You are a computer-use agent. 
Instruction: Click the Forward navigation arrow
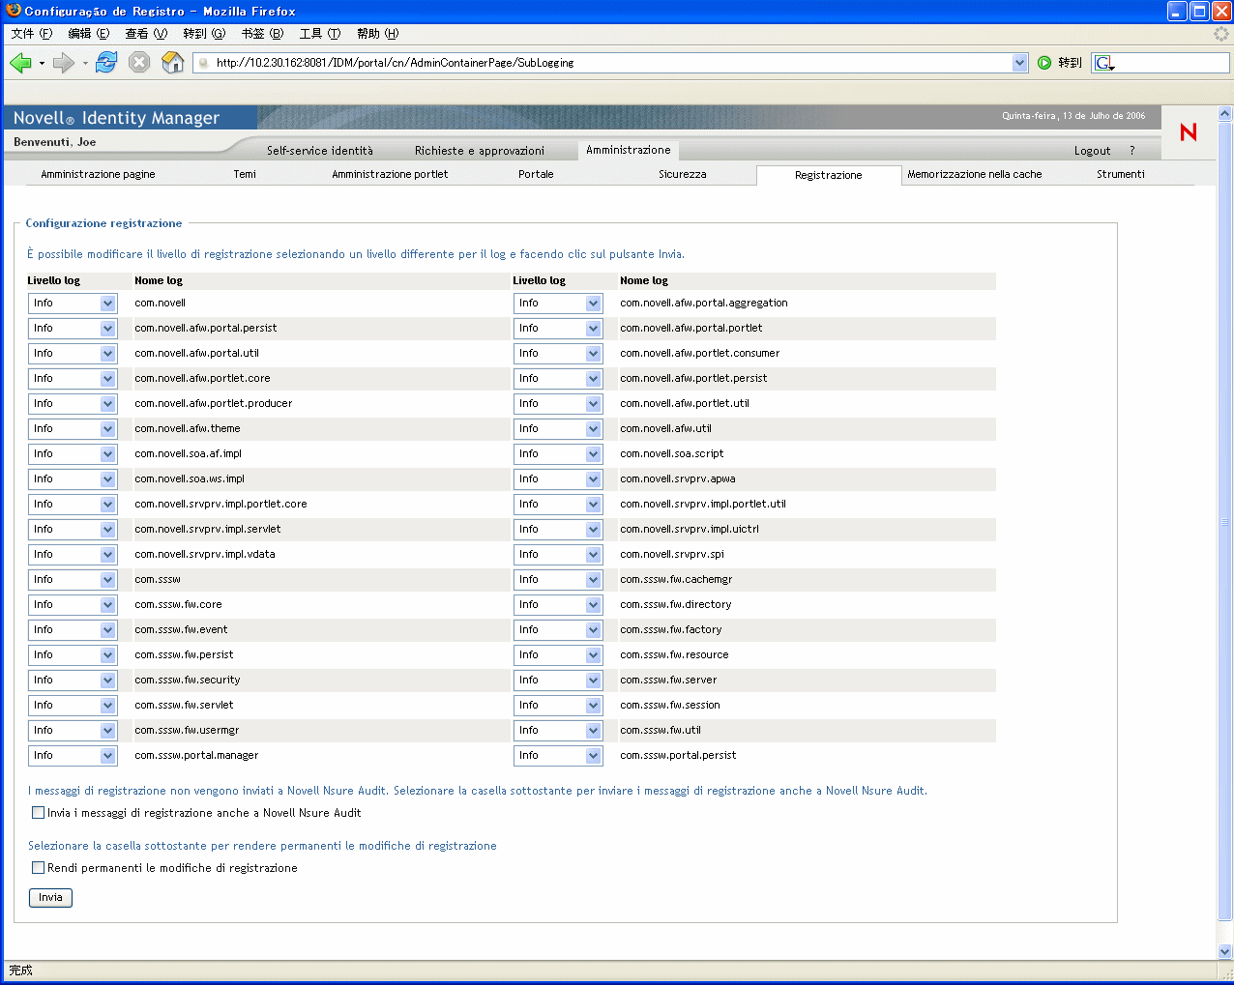(x=64, y=63)
